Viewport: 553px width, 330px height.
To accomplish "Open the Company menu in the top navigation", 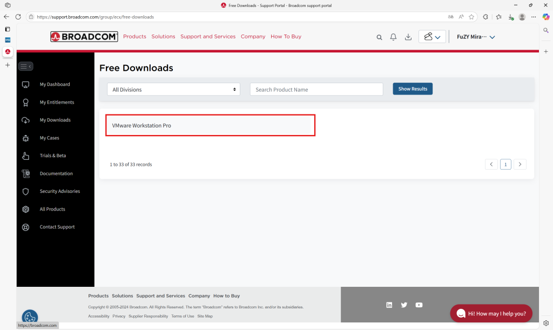I will pyautogui.click(x=253, y=36).
